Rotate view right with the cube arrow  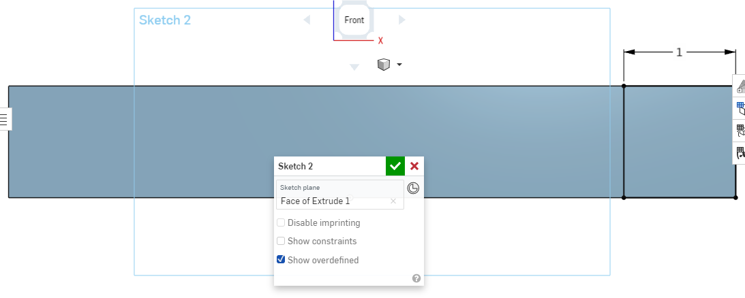point(402,20)
